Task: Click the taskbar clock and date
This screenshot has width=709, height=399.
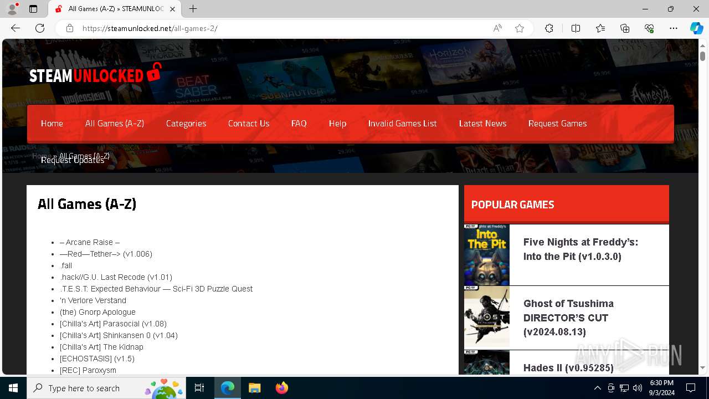Action: coord(661,388)
